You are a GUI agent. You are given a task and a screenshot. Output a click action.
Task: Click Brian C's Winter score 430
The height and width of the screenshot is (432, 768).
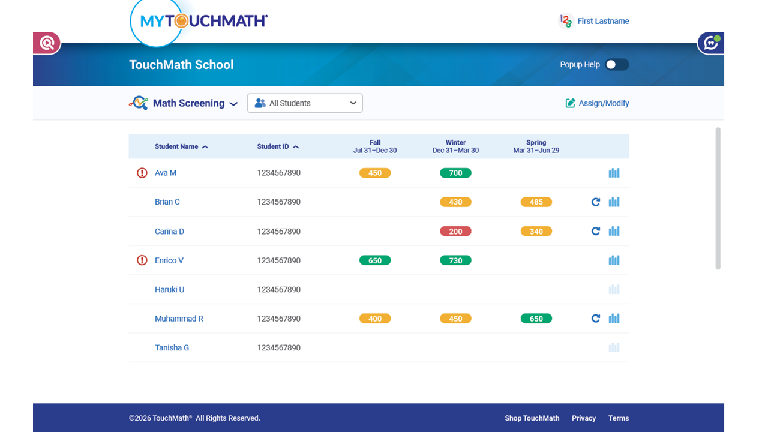pos(456,202)
